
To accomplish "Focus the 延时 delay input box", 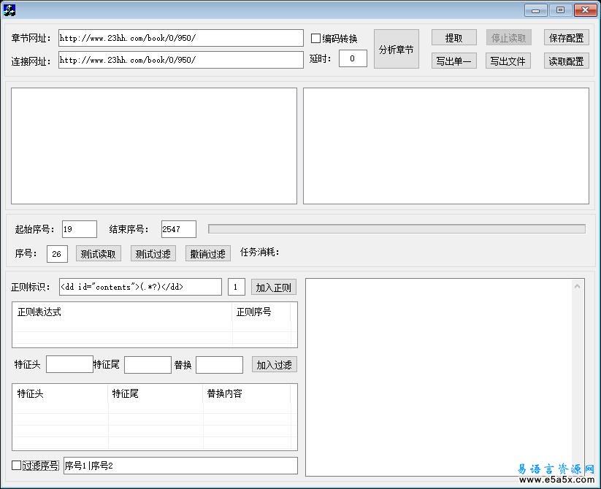I will click(353, 58).
